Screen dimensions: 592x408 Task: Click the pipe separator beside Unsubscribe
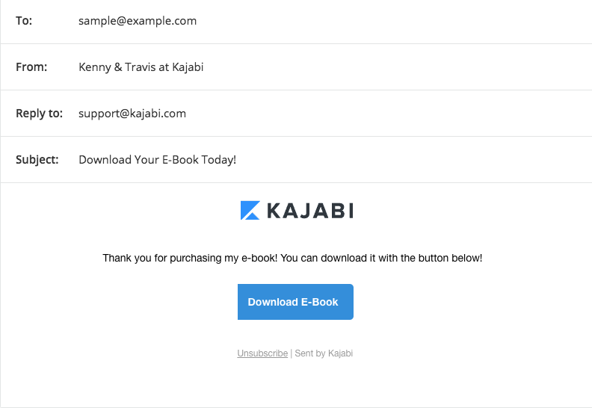click(x=291, y=353)
